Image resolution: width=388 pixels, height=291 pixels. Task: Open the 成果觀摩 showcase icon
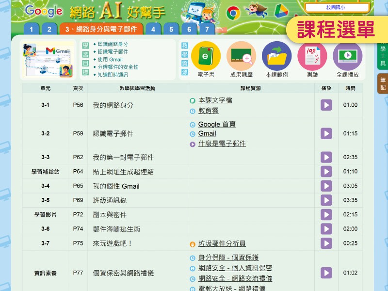tap(241, 57)
